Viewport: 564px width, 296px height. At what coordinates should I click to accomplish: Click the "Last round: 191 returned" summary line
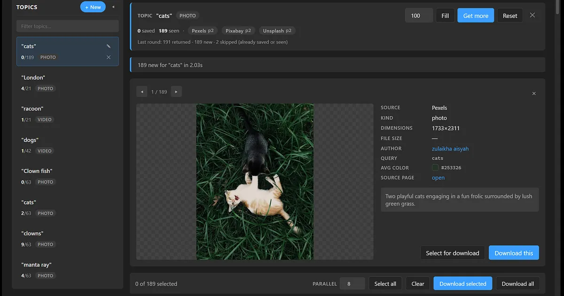(212, 42)
